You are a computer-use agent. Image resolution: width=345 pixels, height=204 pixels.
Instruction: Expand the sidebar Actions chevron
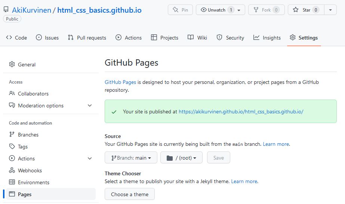point(90,159)
